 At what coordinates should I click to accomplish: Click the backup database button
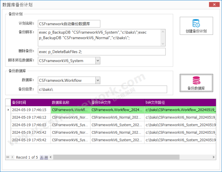[196, 83]
